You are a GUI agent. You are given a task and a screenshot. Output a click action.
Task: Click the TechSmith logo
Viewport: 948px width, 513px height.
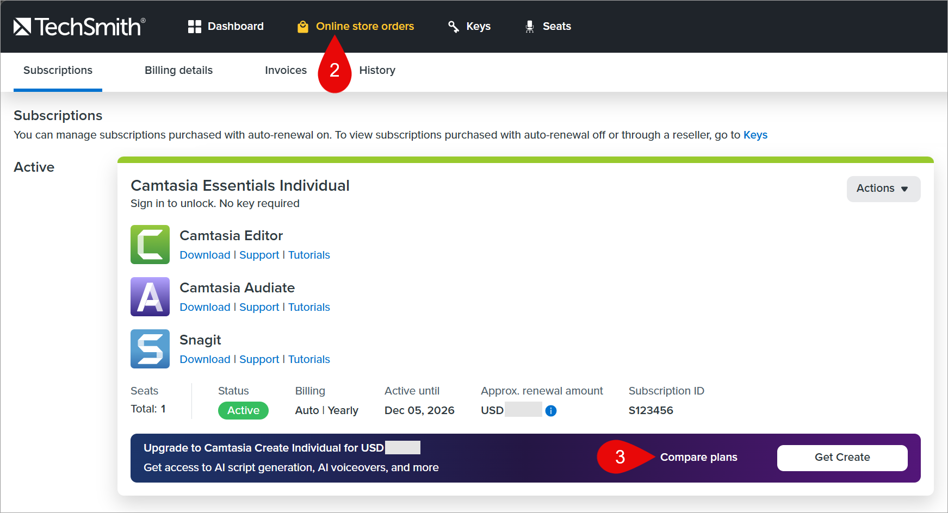(x=79, y=27)
